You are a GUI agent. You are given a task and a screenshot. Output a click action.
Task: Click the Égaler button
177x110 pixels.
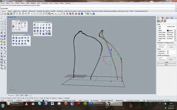[166, 62]
